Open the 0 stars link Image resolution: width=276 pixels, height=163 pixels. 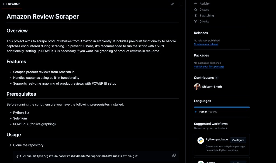tap(204, 9)
